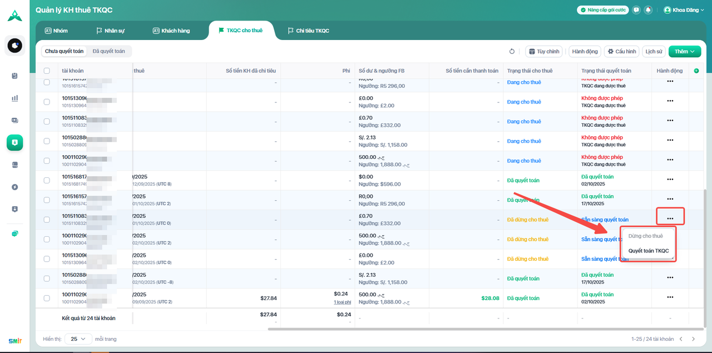Image resolution: width=712 pixels, height=353 pixels.
Task: Open the notification bell
Action: tap(648, 10)
